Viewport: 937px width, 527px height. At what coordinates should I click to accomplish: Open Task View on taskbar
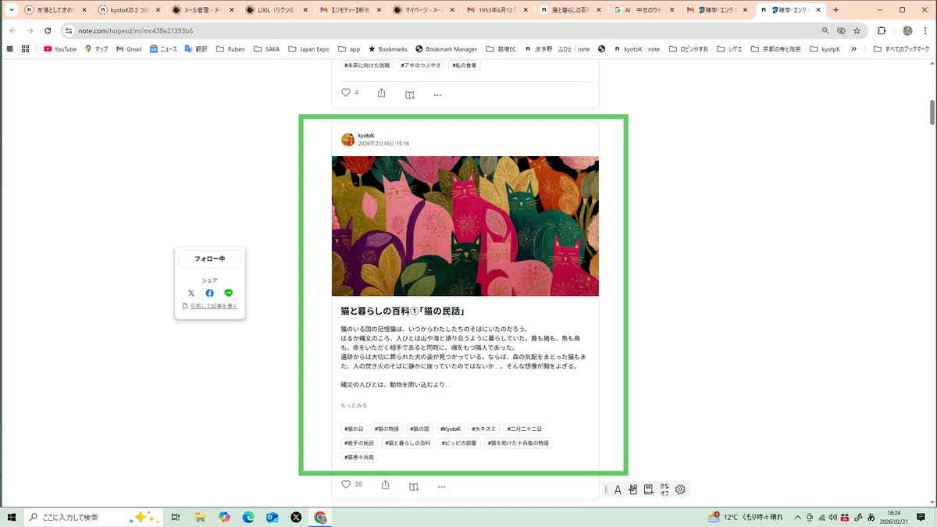pyautogui.click(x=176, y=517)
